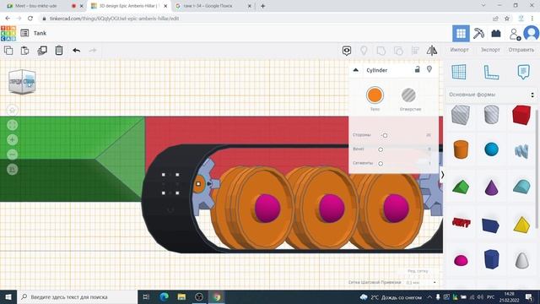
Task: Pick the yellow Pyramid shape
Action: tap(521, 225)
